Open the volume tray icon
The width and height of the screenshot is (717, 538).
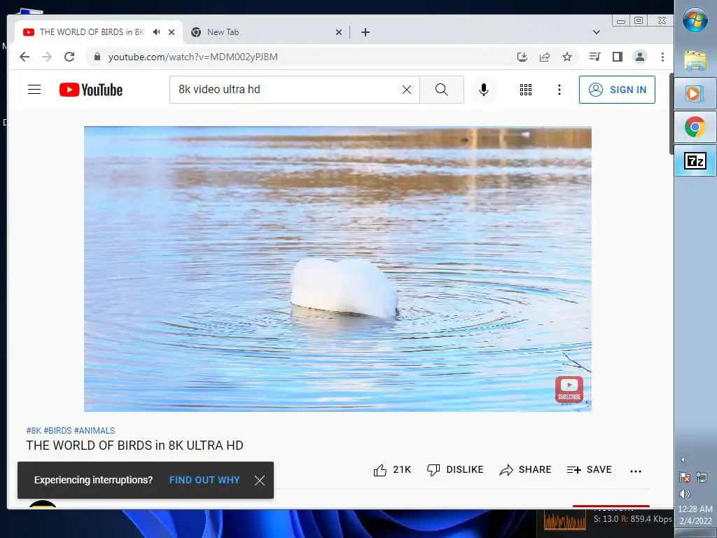click(685, 493)
